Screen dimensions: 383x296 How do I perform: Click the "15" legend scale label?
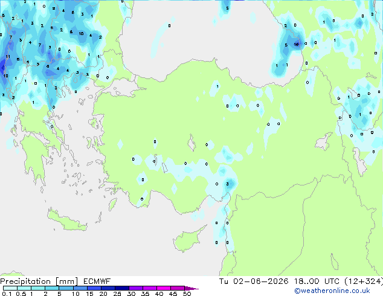(x=89, y=294)
